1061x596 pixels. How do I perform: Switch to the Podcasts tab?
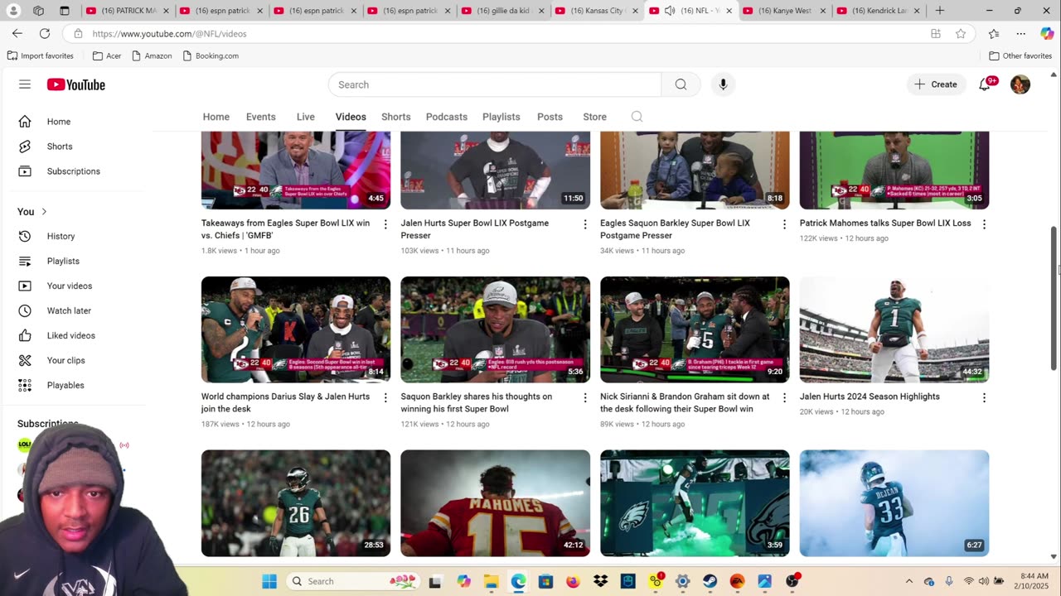point(447,117)
